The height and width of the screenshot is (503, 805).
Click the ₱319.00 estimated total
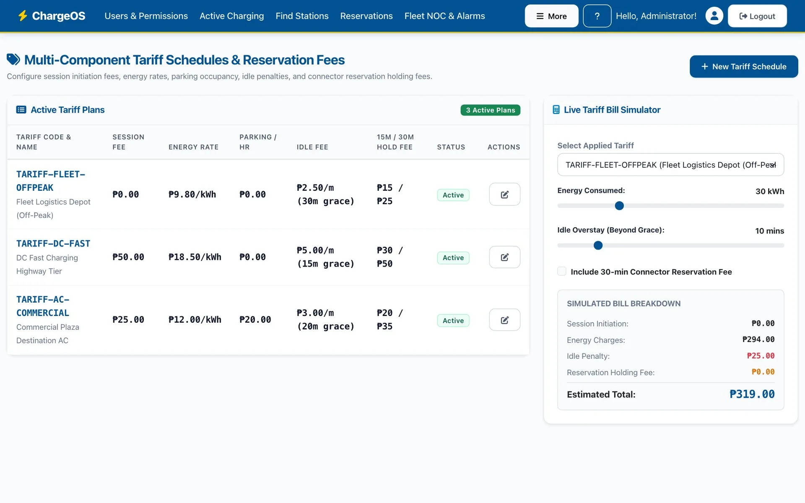click(752, 394)
